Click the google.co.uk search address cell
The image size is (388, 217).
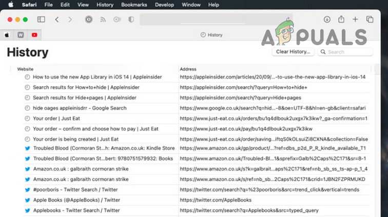tap(273, 108)
